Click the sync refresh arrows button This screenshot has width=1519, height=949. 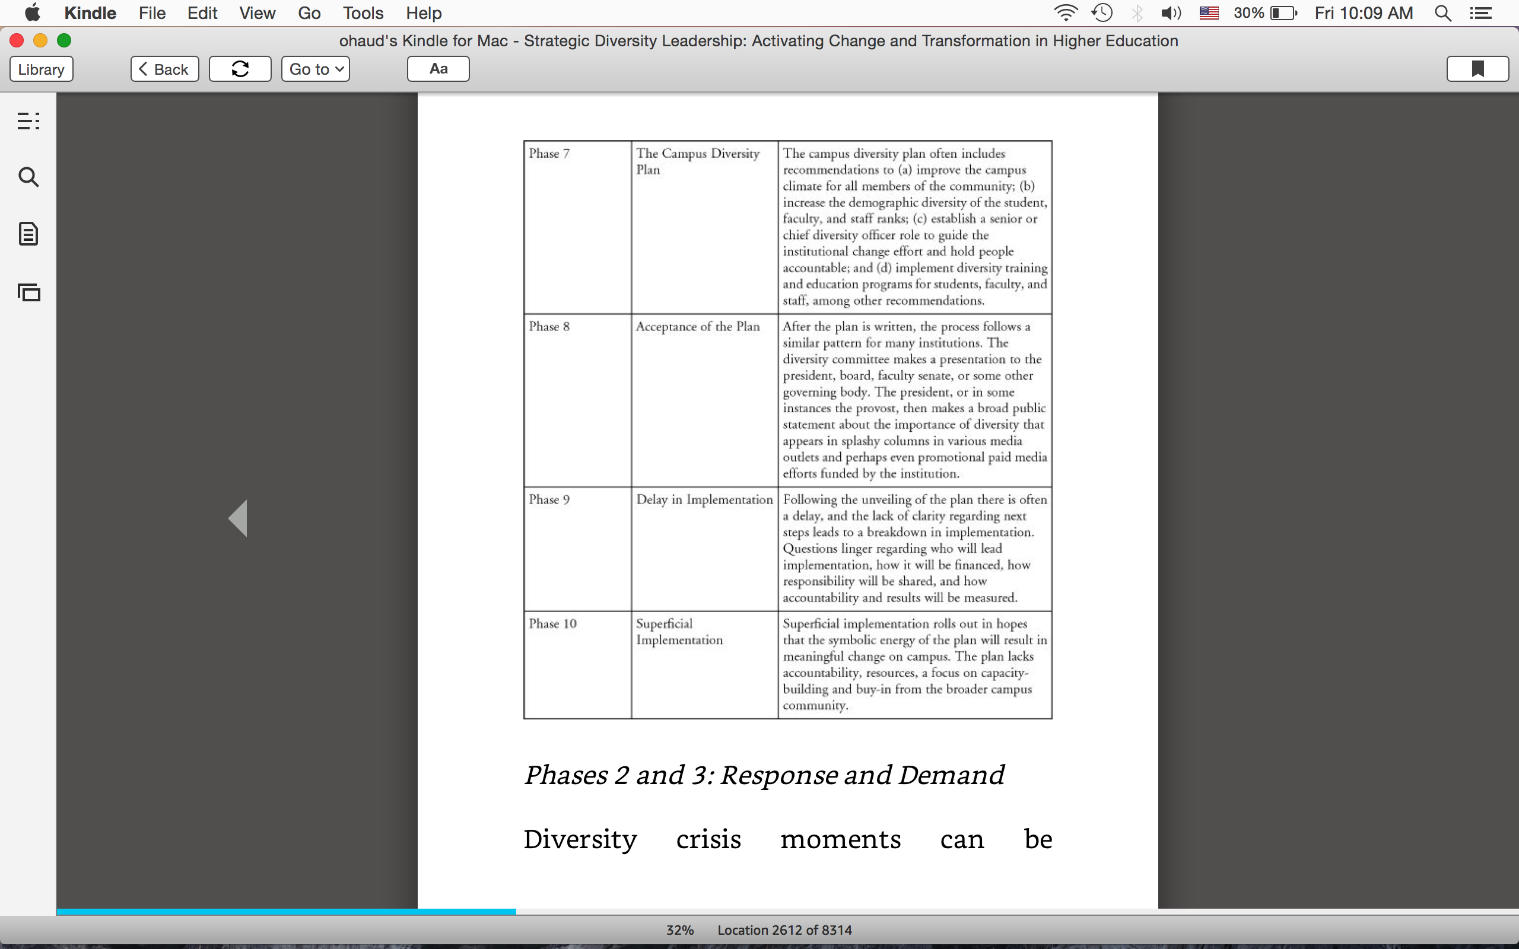[240, 69]
